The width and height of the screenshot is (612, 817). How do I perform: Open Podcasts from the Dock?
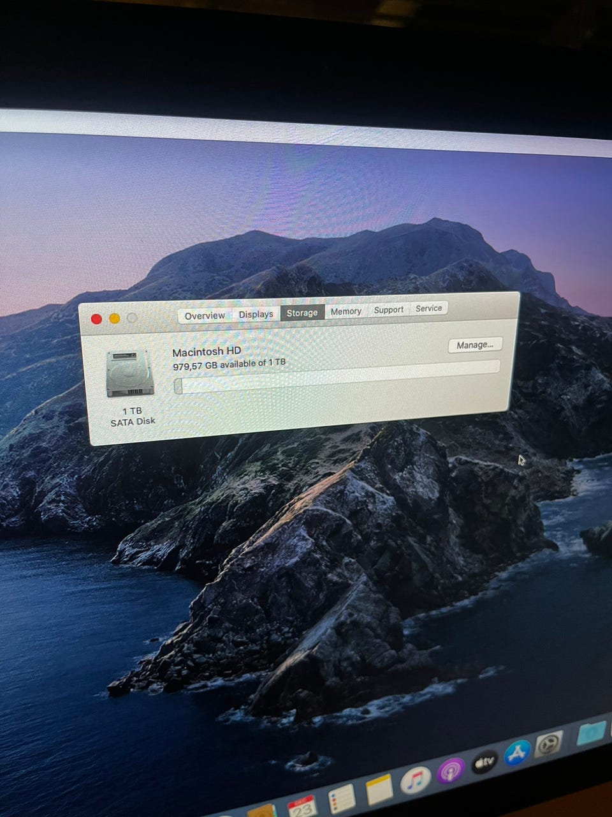click(x=451, y=771)
